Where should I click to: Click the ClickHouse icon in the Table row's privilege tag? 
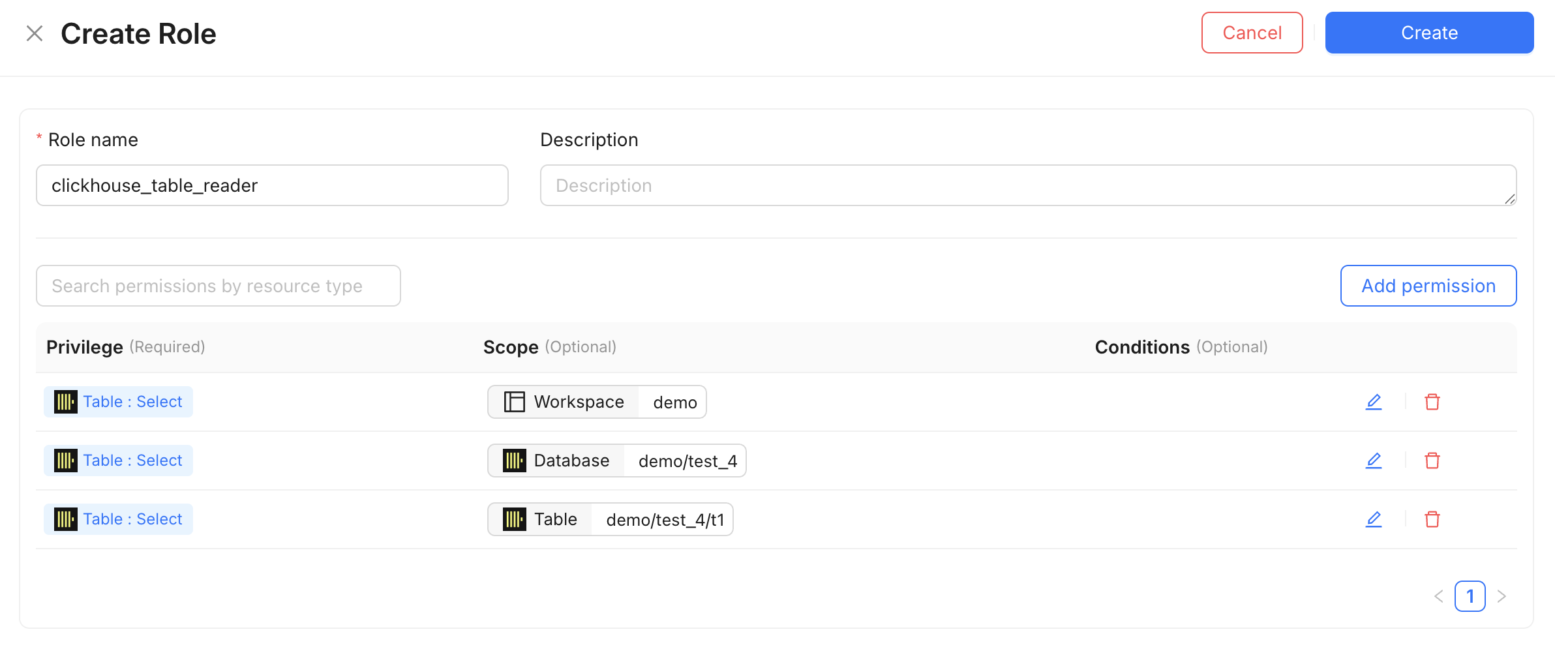[x=65, y=519]
